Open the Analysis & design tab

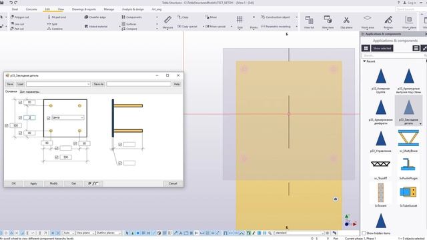point(133,9)
